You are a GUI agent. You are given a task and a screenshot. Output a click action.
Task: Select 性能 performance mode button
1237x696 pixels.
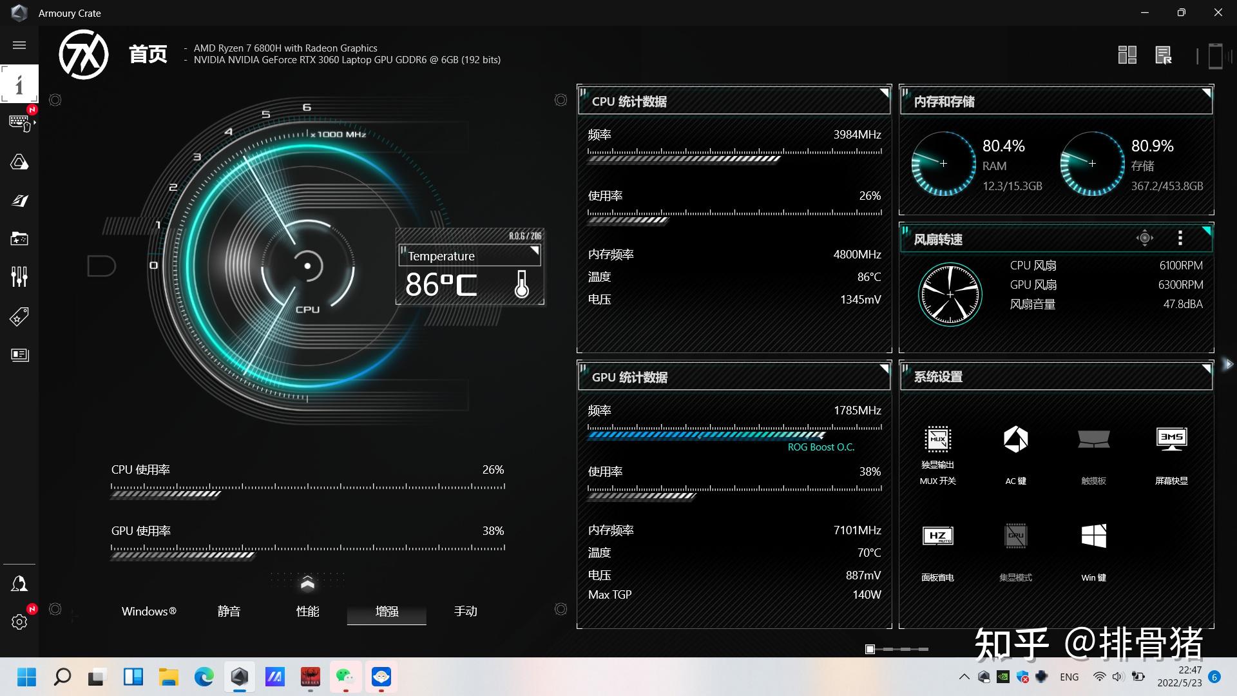(307, 611)
